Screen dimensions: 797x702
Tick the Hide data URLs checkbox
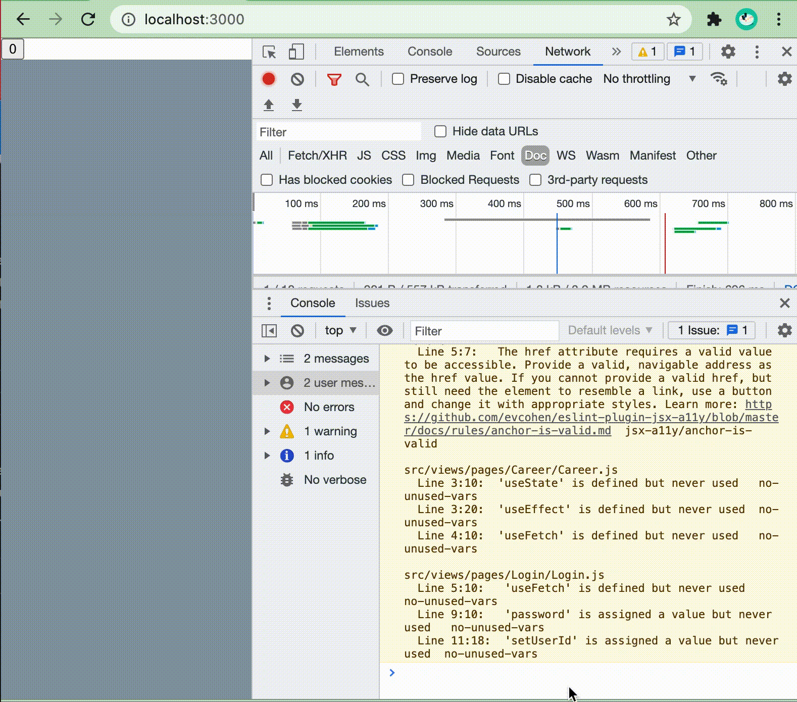(440, 131)
